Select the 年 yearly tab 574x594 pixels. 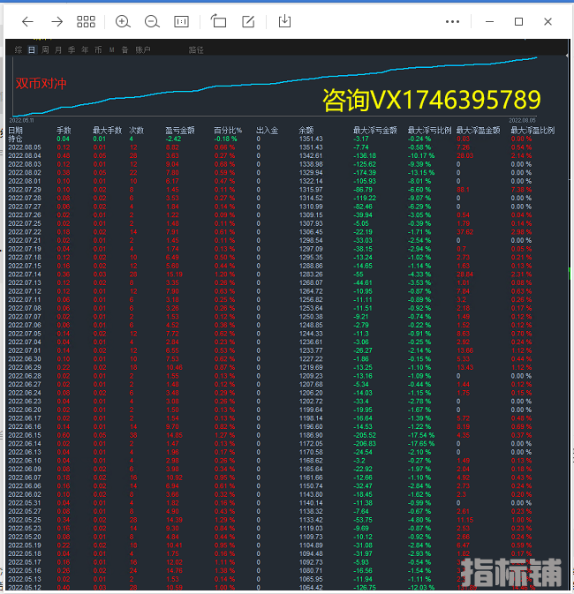point(85,50)
